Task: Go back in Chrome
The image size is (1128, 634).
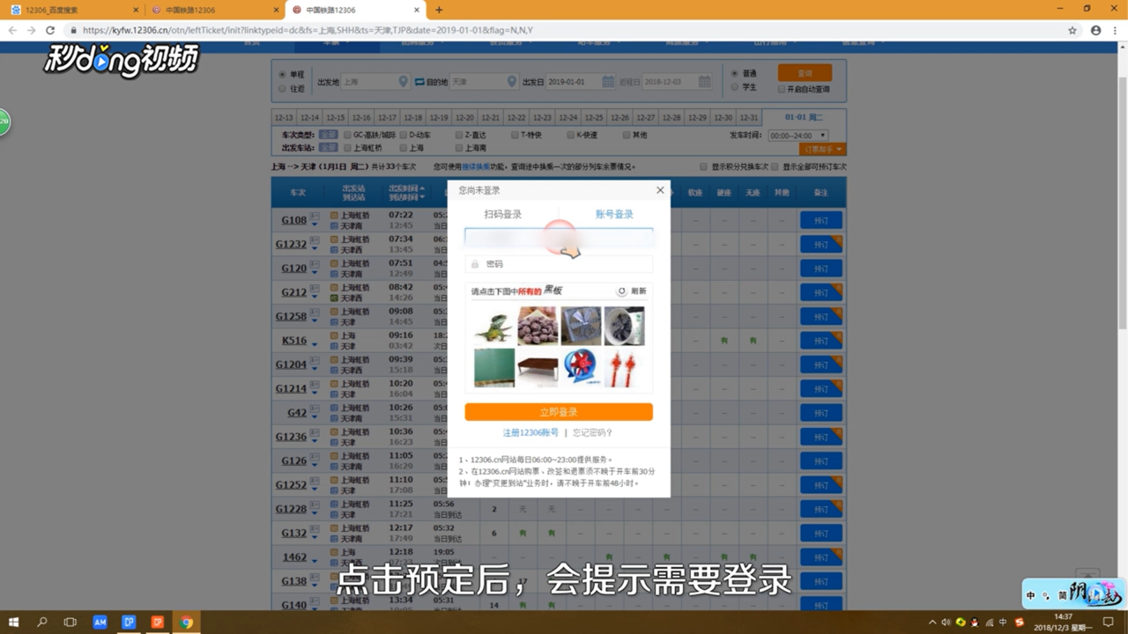Action: coord(12,30)
